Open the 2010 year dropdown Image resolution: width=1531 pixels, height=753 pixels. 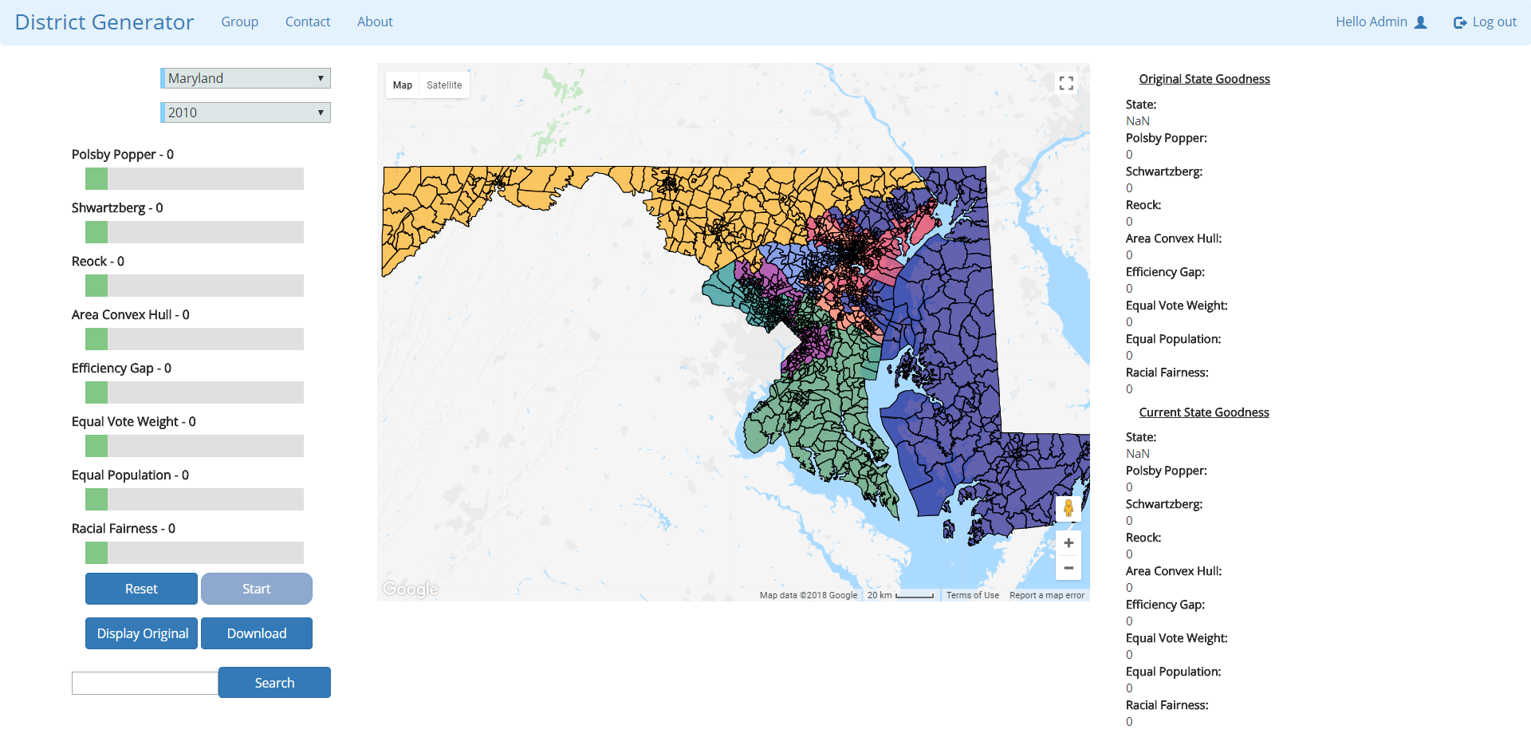(246, 112)
